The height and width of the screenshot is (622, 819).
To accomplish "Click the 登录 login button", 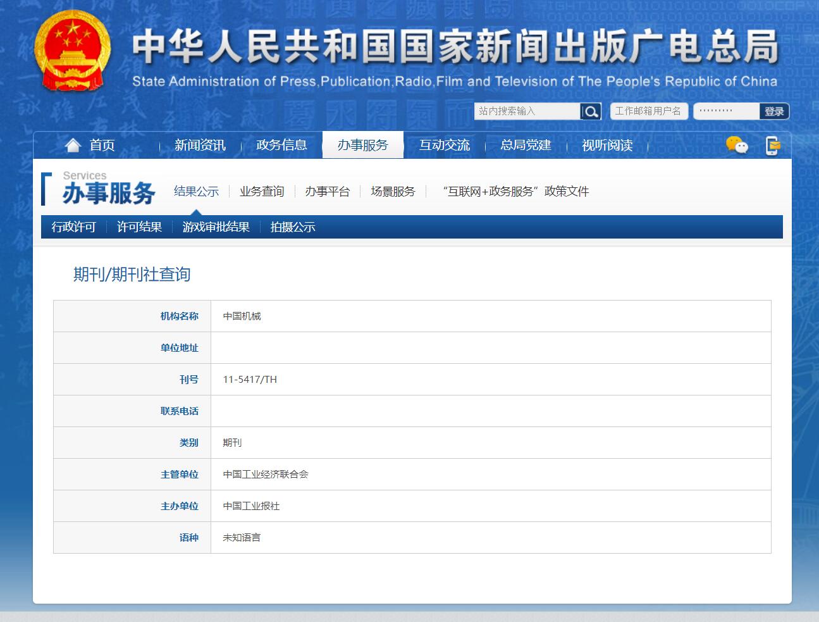I will [774, 111].
